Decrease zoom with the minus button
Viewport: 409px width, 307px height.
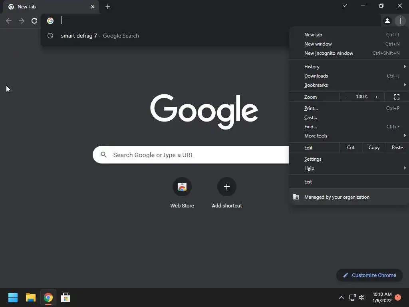coord(347,97)
